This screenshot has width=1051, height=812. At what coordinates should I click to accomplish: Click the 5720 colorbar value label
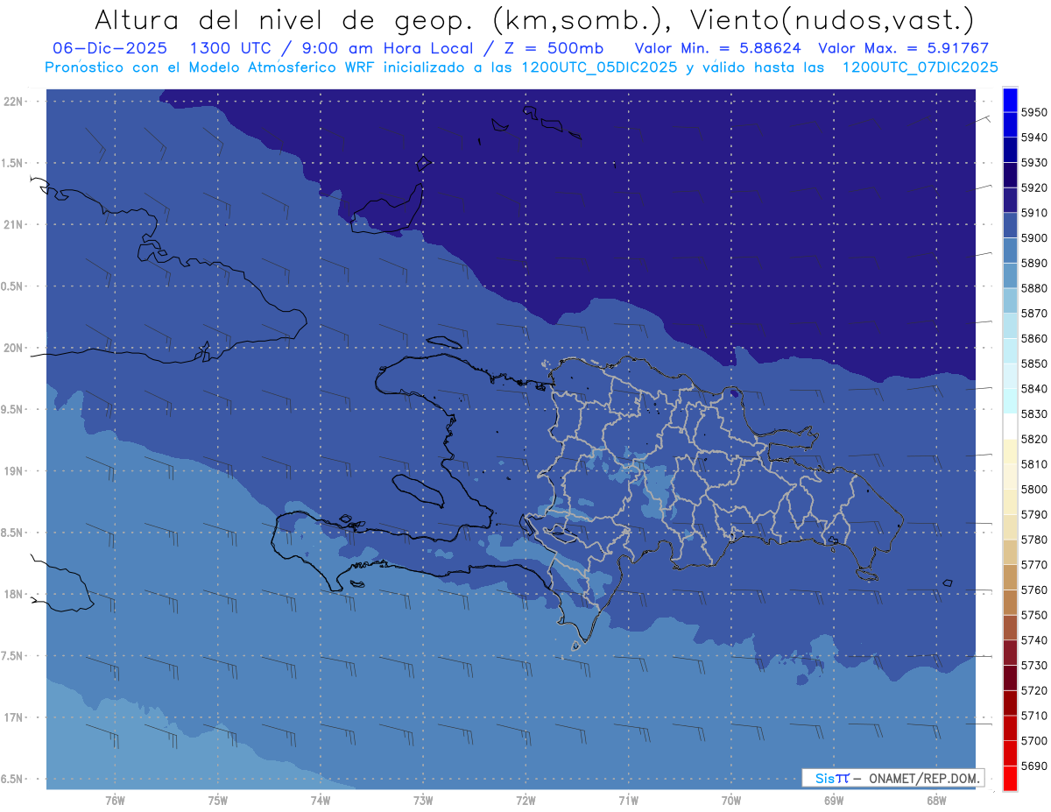pos(1033,690)
